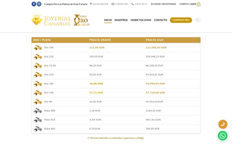Click the Precio Kilo column header
Viewport: 232px width, 145px height.
154,40
